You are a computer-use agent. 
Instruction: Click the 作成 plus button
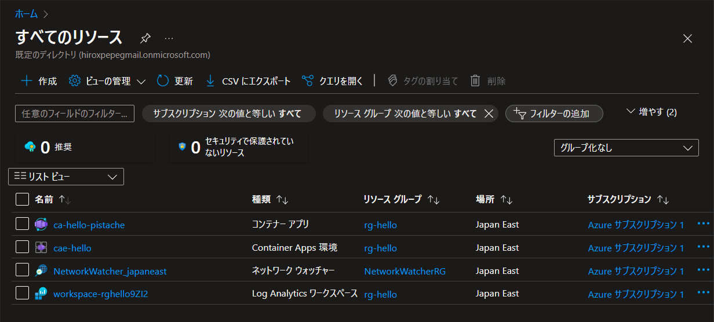click(x=39, y=81)
